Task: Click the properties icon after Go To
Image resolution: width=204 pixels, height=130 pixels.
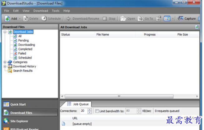Action: (x=158, y=19)
